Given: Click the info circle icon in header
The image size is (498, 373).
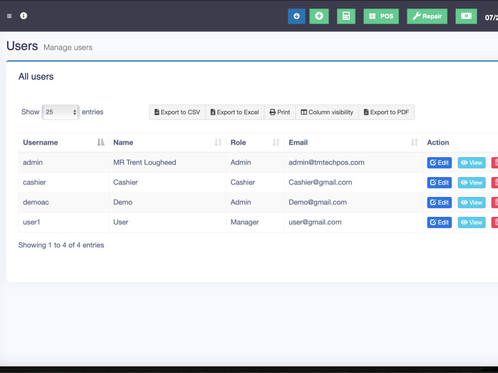Looking at the screenshot, I should [23, 15].
